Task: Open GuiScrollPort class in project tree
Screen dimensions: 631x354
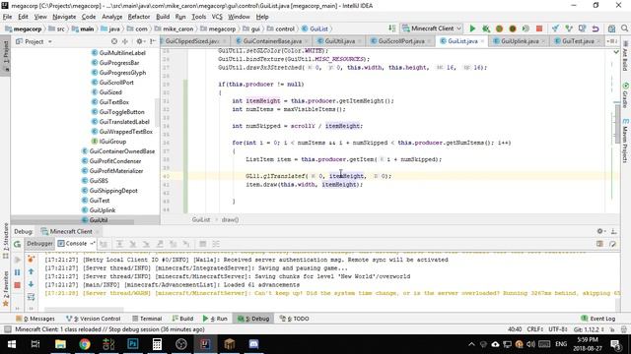Action: tap(116, 83)
